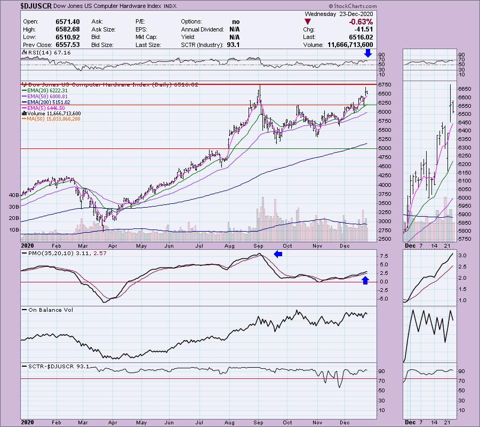Select the Open value 6571.40

[68, 22]
